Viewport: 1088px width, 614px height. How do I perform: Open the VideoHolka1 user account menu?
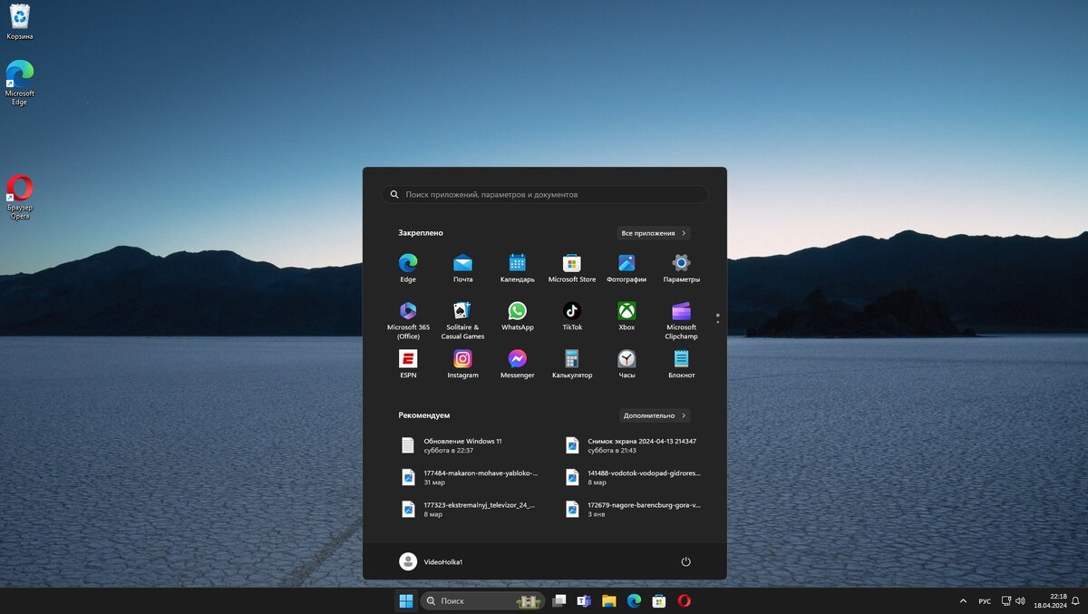[432, 561]
